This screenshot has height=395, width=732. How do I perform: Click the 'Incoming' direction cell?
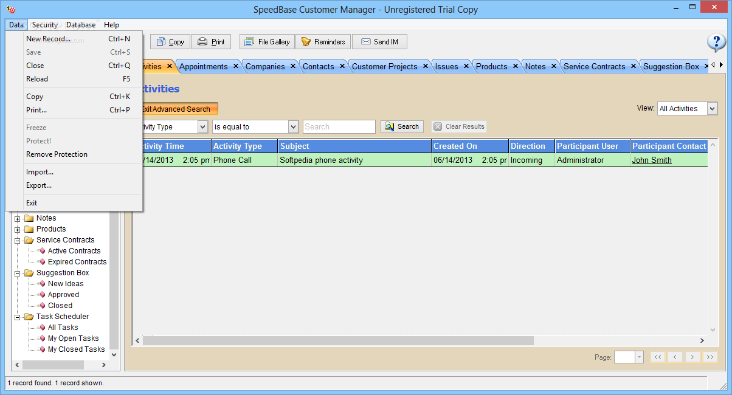point(531,160)
